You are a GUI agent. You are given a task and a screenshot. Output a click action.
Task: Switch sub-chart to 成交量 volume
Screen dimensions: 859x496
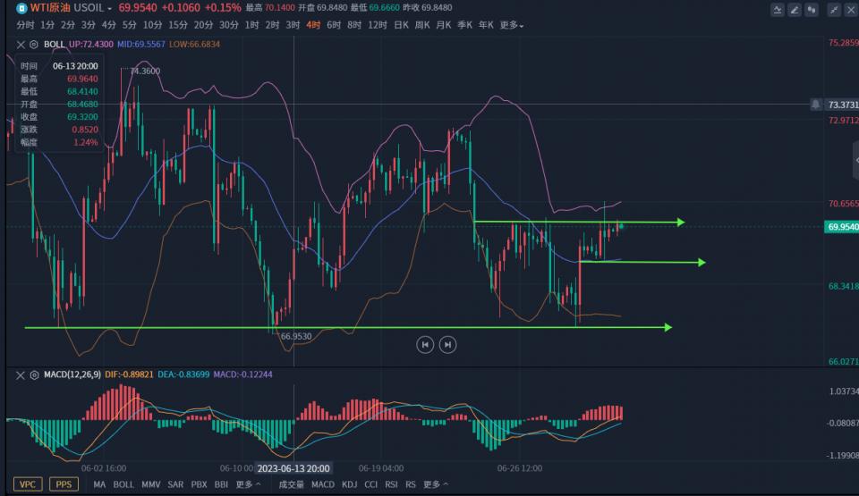[x=291, y=484]
